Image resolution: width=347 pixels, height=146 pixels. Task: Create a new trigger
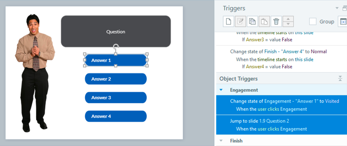[228, 22]
